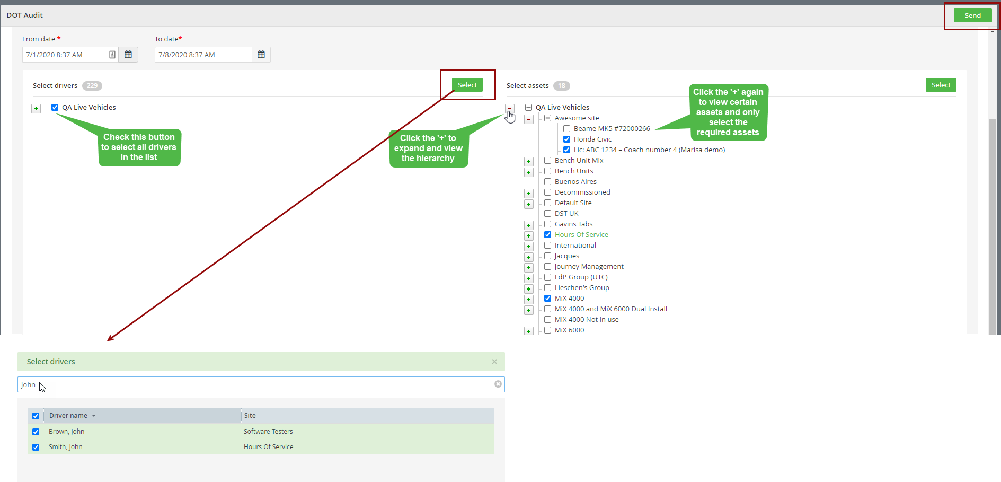Viewport: 1001px width, 482px height.
Task: Click Select button for assets
Action: [941, 85]
